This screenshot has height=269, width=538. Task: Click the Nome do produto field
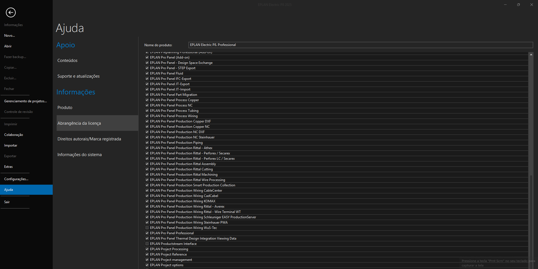click(361, 45)
